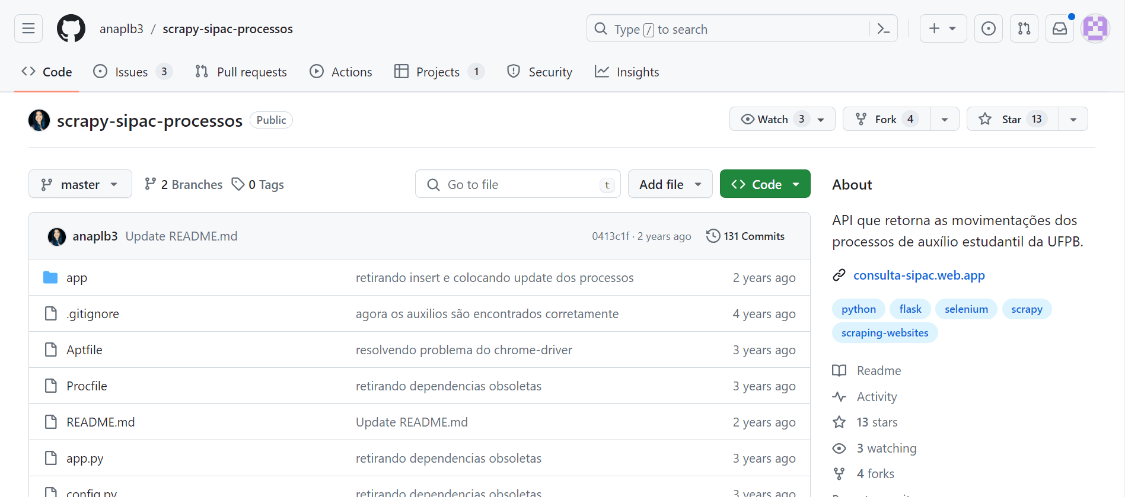1125x497 pixels.
Task: Expand the master branch dropdown
Action: (x=80, y=184)
